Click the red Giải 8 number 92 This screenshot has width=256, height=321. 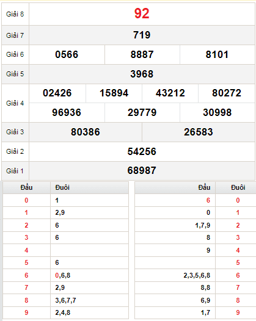142,13
